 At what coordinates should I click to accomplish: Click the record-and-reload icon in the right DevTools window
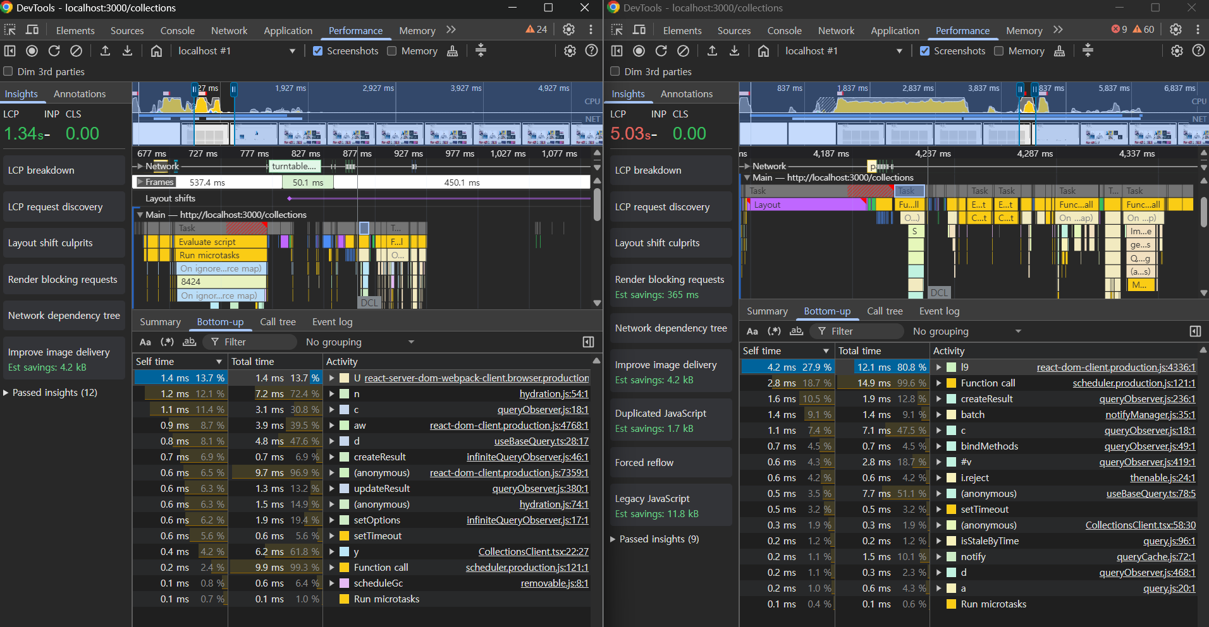point(661,51)
